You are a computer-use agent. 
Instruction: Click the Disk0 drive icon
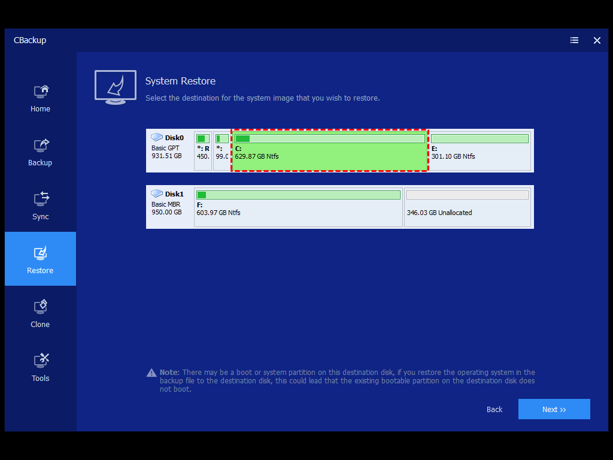click(157, 137)
